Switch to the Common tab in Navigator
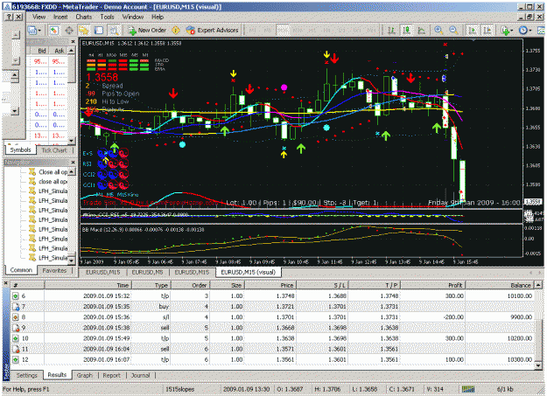547x396 pixels. (21, 270)
